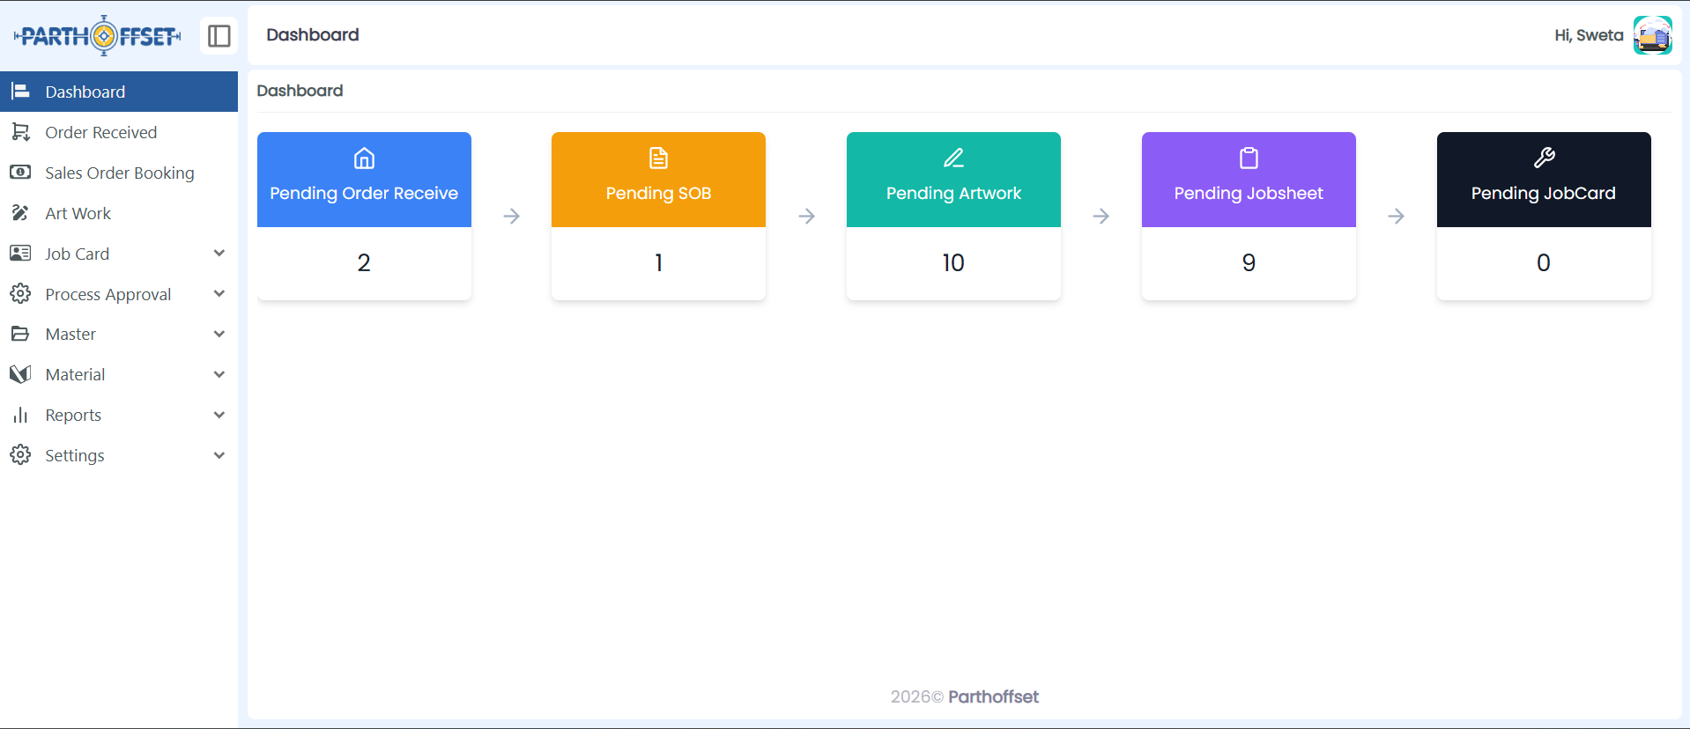Screen dimensions: 1690x729
Task: Click the pencil icon on Pending Artwork
Action: tap(953, 158)
